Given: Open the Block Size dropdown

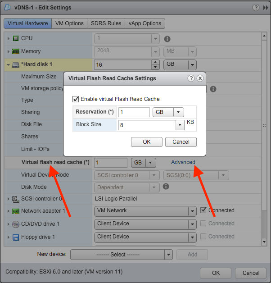Looking at the screenshot, I should pos(180,125).
